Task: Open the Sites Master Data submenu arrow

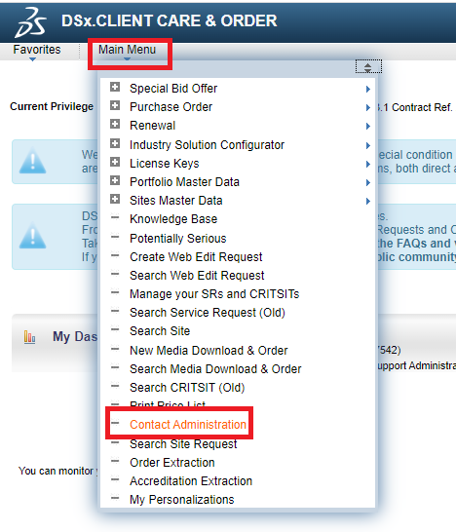Action: click(368, 201)
